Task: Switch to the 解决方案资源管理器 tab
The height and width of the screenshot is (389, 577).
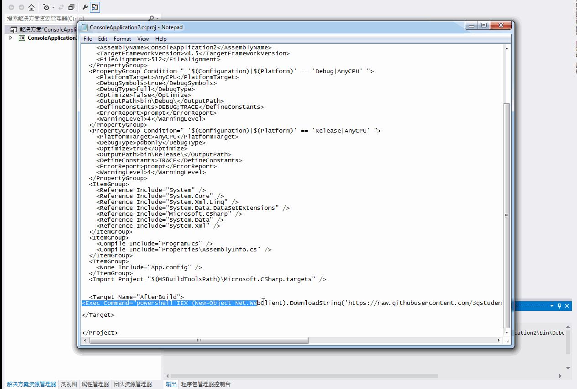Action: click(x=31, y=384)
